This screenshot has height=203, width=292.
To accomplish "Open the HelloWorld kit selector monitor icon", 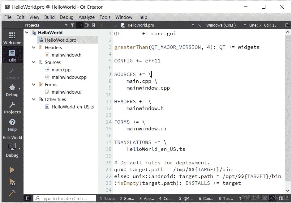I will (x=12, y=147).
